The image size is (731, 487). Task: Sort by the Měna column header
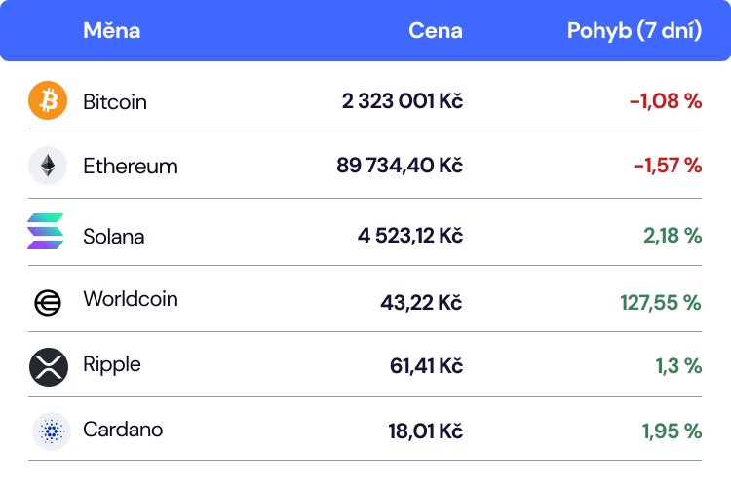tap(111, 31)
